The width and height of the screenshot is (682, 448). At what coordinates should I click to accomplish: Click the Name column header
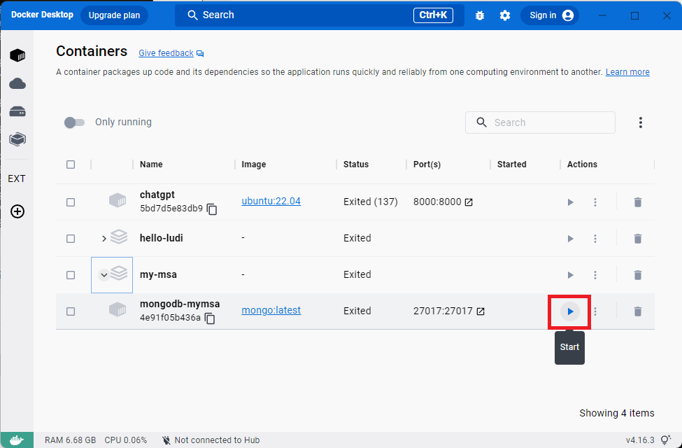click(151, 164)
